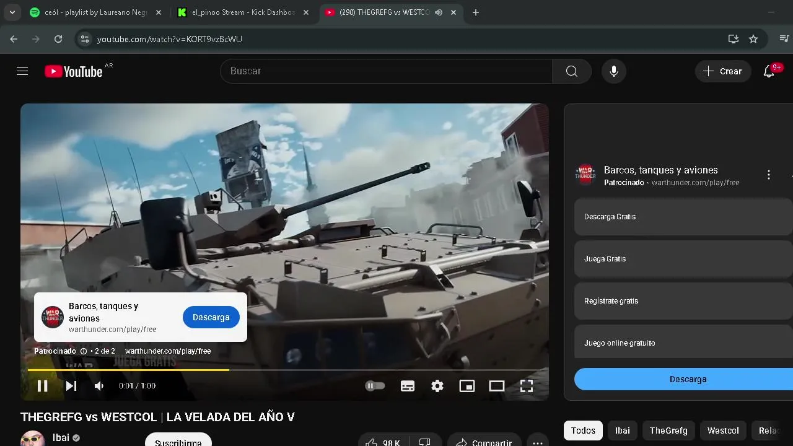Switch to theater mode

[497, 386]
